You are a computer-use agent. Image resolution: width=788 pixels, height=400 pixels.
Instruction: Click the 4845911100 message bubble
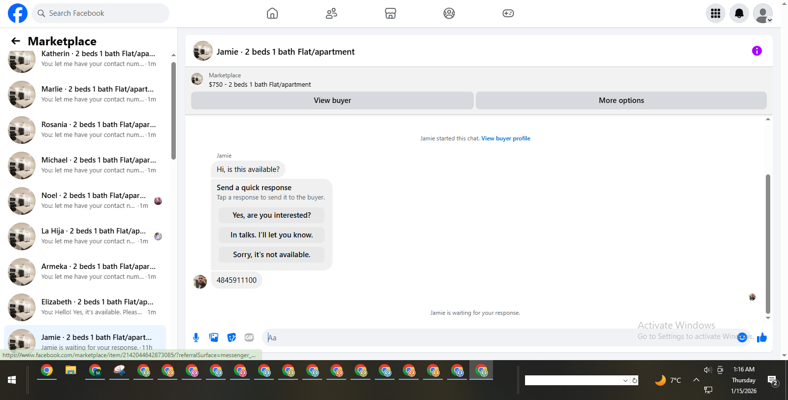(236, 280)
